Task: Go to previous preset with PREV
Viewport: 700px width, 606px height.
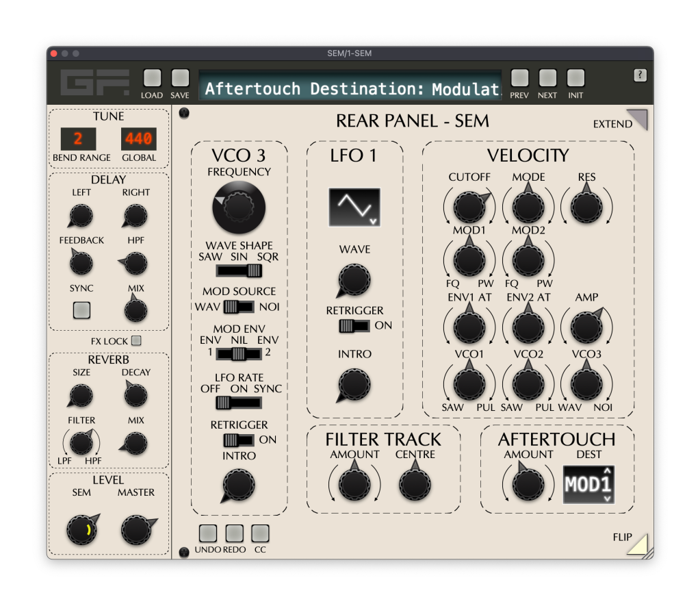Action: 519,77
